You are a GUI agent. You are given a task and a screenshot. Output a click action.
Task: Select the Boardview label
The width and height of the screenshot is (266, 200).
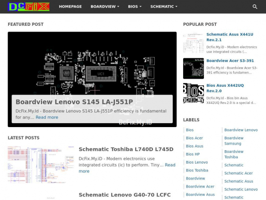click(196, 178)
